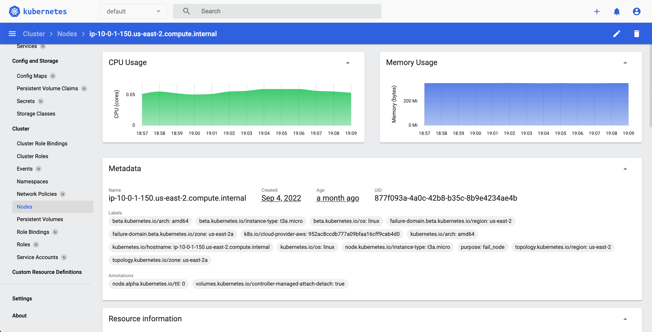
Task: Click the search magnifier icon
Action: 186,11
